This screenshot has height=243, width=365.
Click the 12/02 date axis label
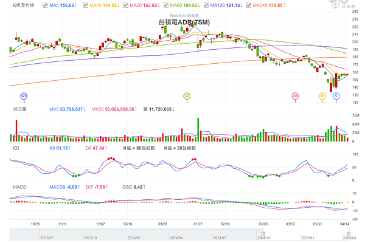[x=100, y=224]
